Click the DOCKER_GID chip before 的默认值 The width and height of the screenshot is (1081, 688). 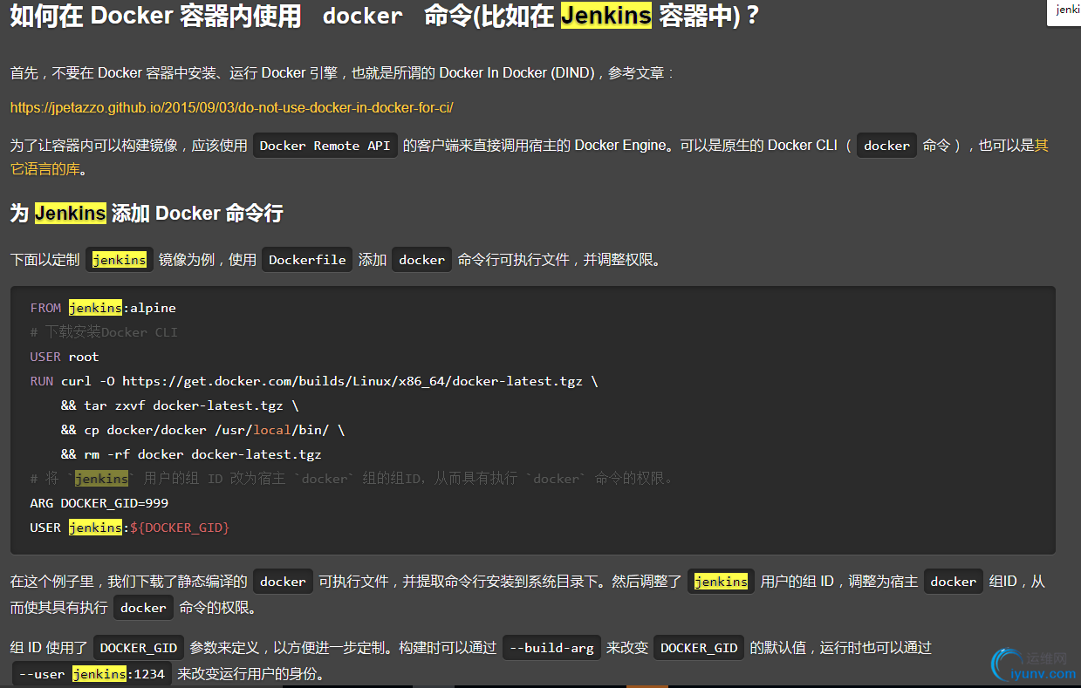[699, 648]
